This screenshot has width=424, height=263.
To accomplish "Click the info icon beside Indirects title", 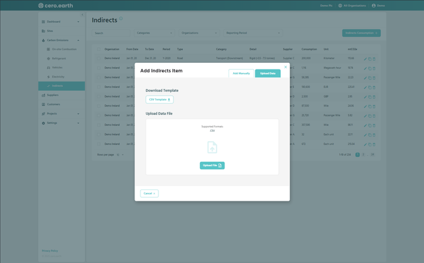I will point(121,19).
